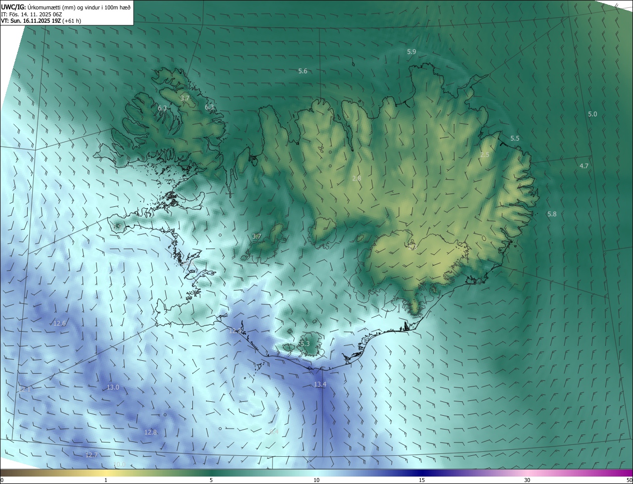Pick the magenta end of the color bar at 50

628,473
